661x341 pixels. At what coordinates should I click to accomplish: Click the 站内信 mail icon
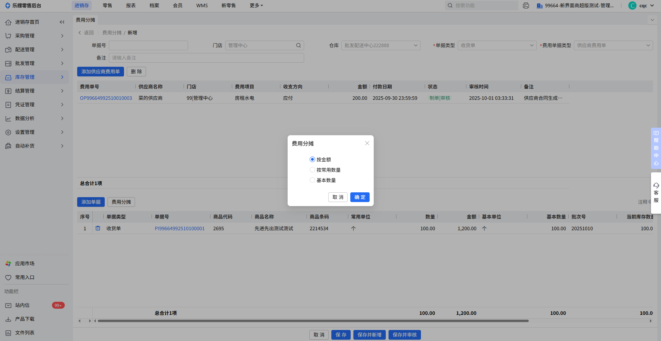click(8, 305)
